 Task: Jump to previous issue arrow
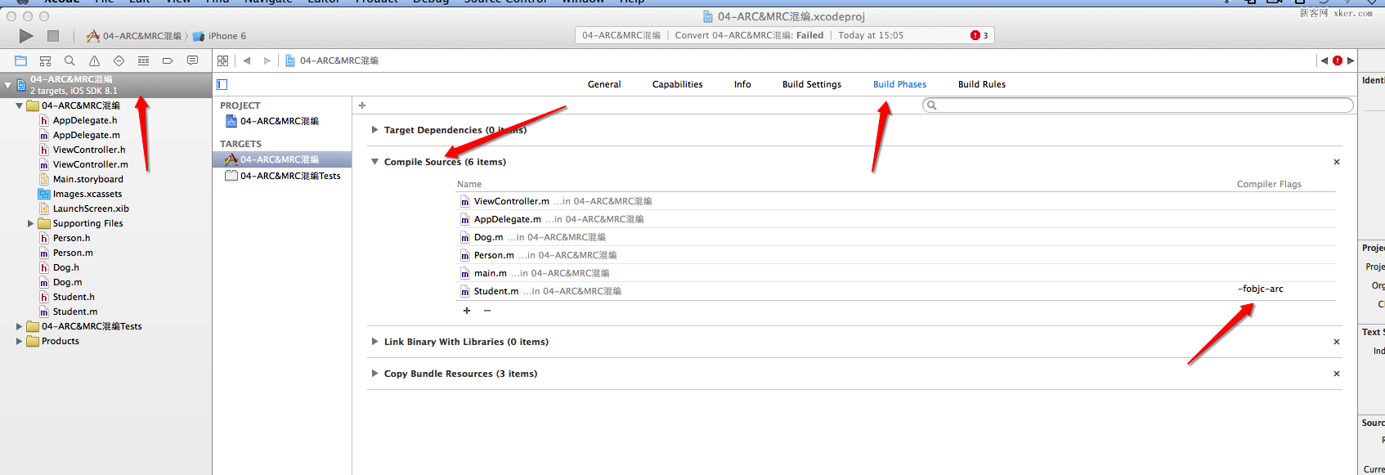[x=1324, y=60]
